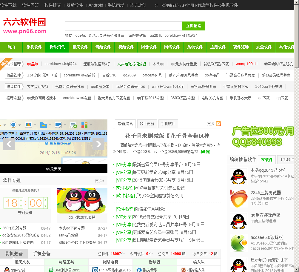Open the 木头qq2015显ip版 penguin icon

(x=238, y=176)
